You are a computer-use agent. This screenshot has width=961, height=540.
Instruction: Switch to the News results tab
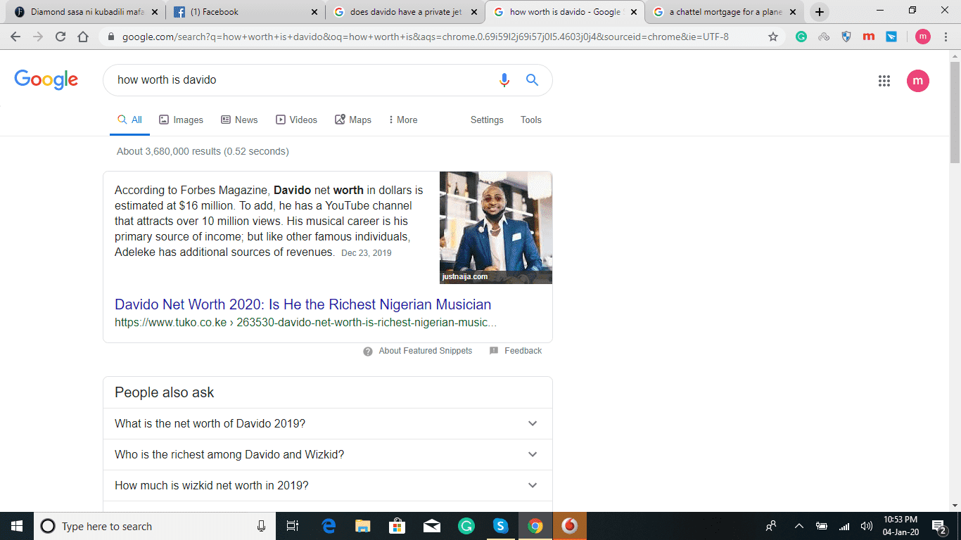[x=239, y=120]
